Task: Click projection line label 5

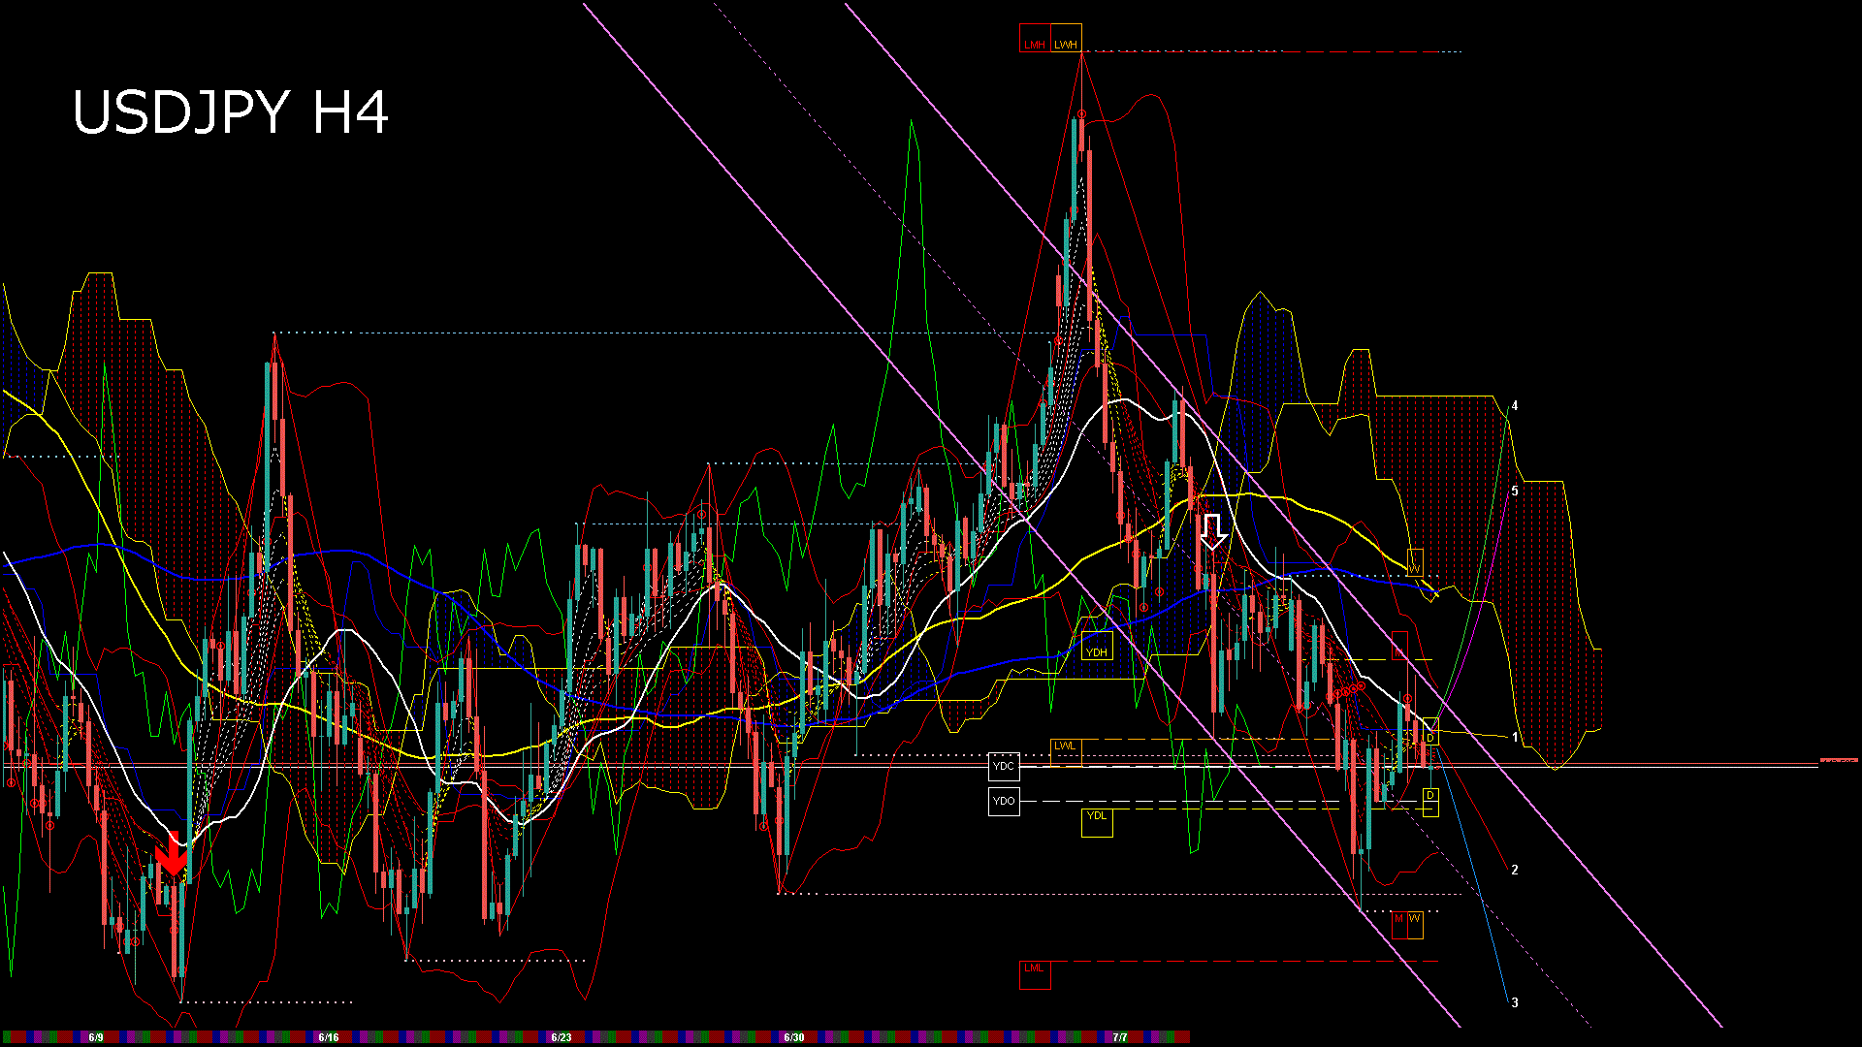Action: pyautogui.click(x=1515, y=491)
